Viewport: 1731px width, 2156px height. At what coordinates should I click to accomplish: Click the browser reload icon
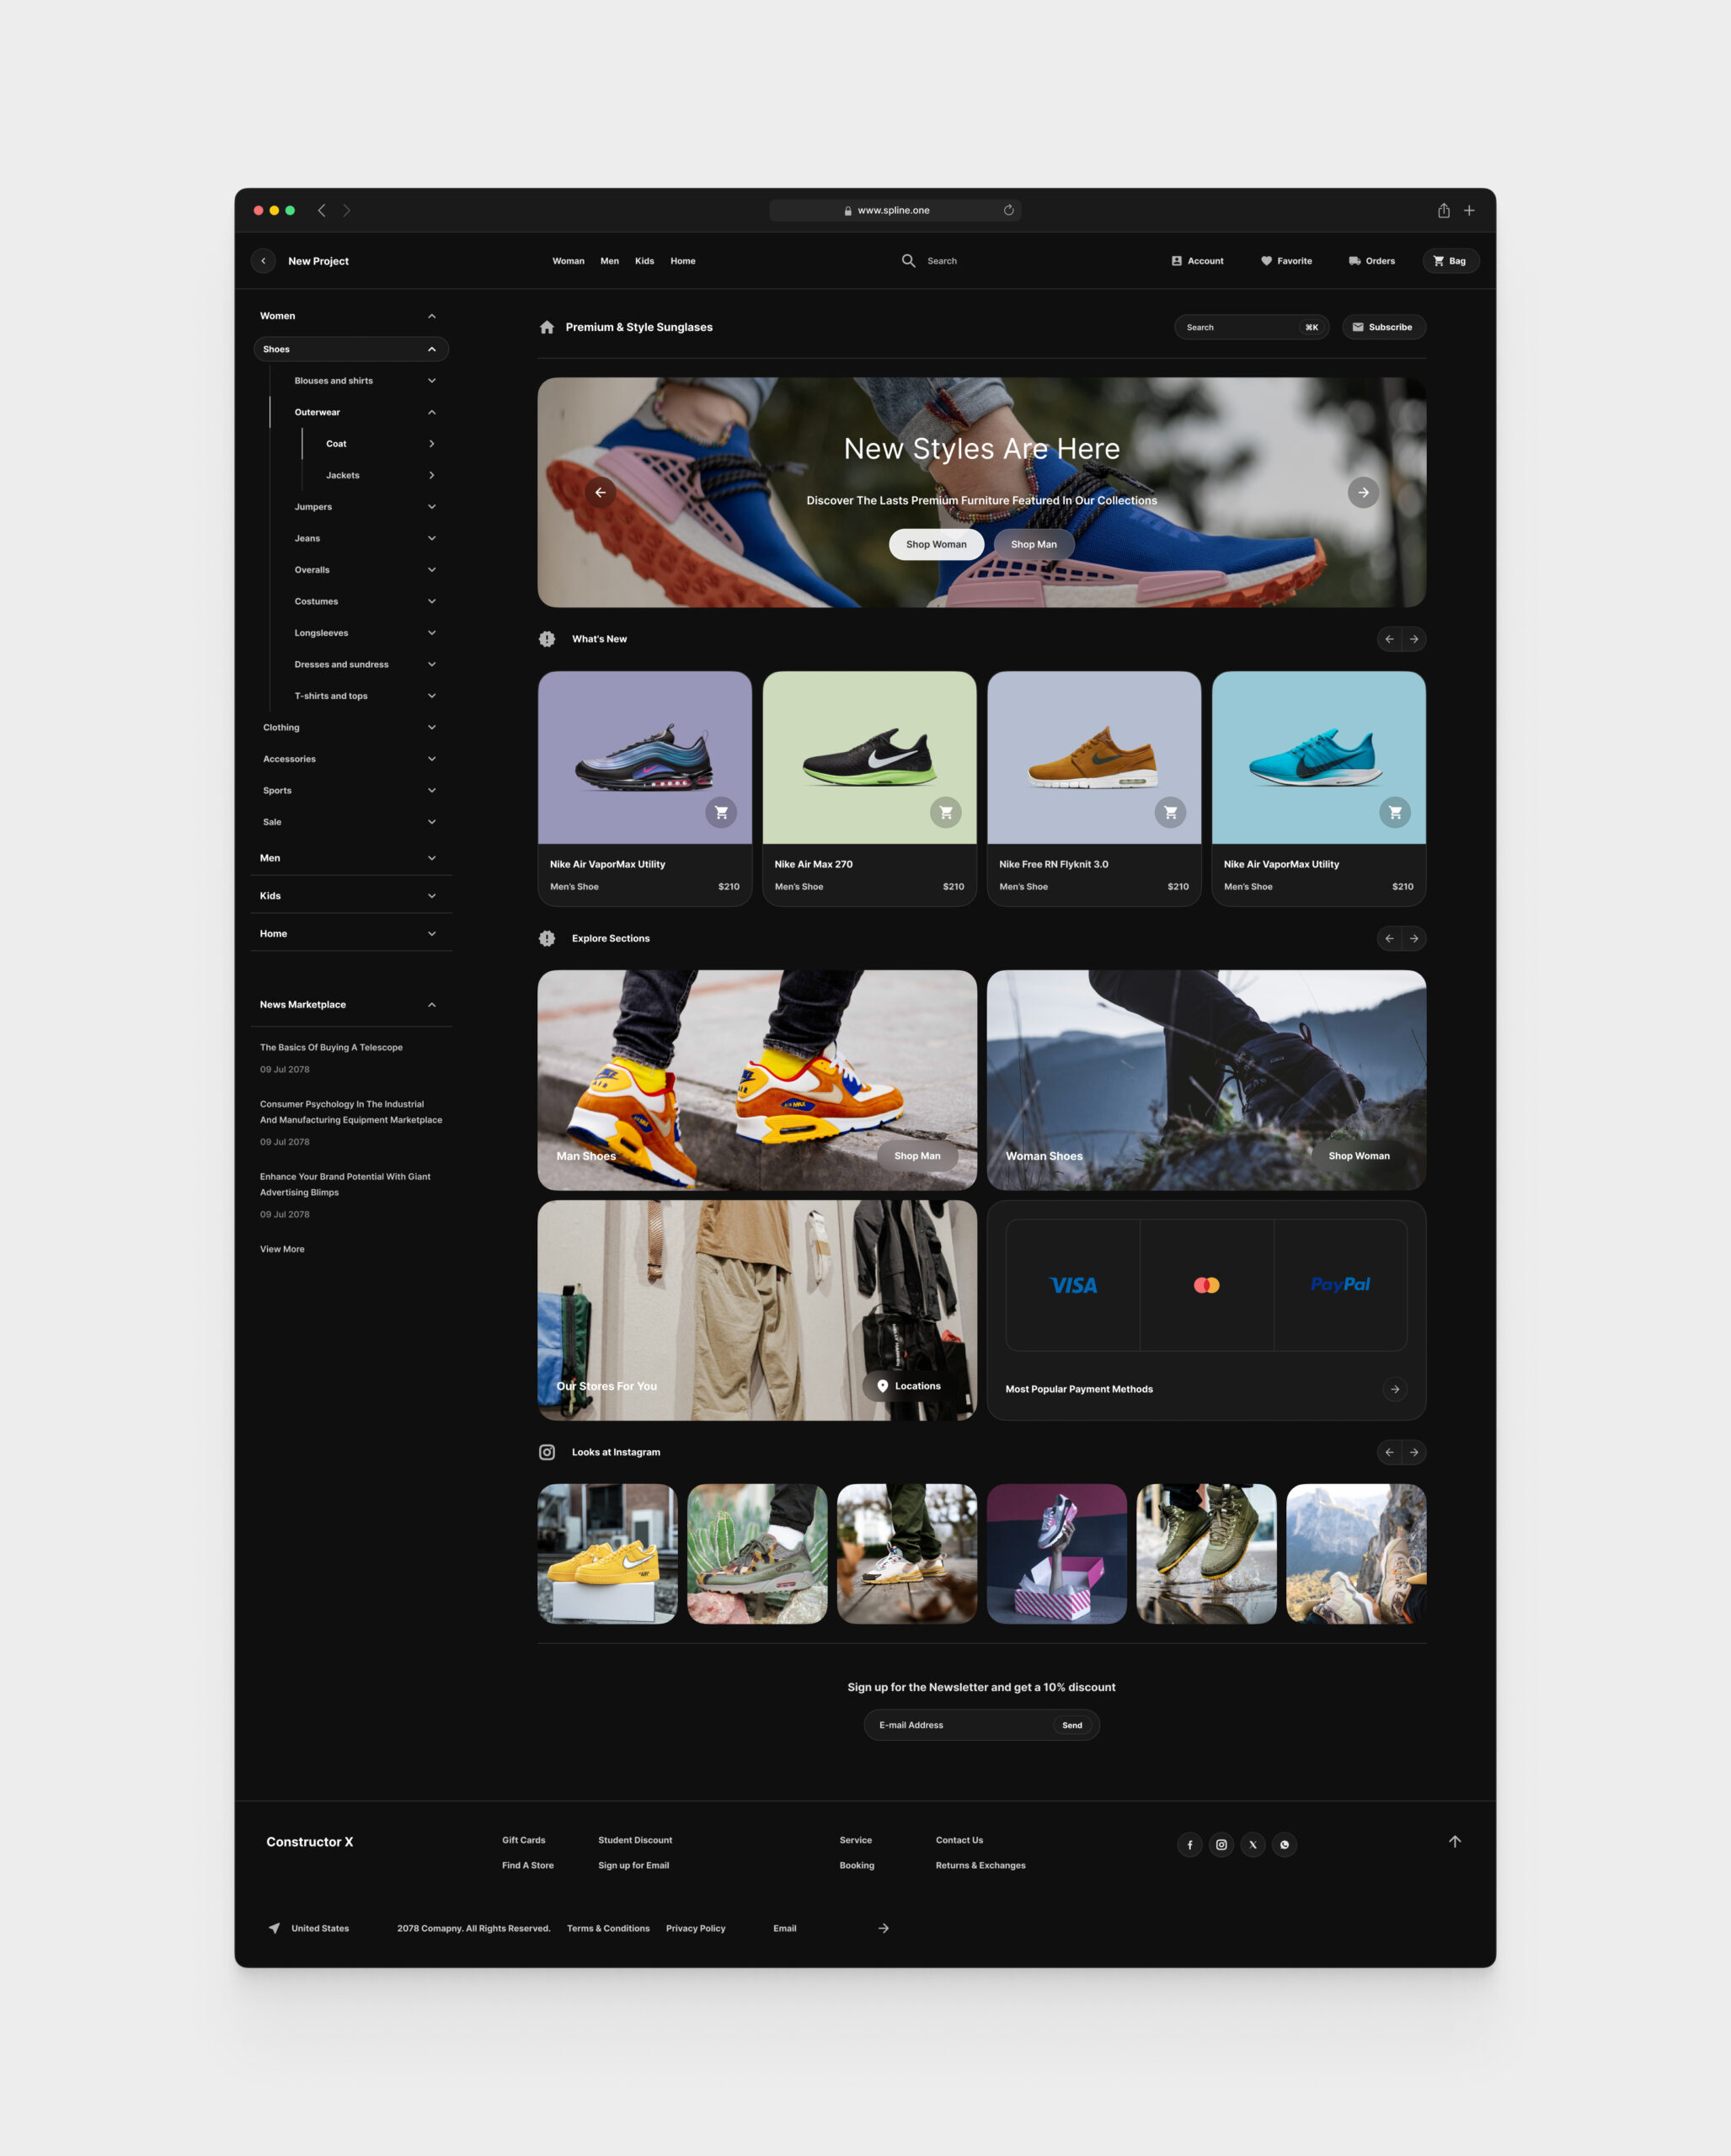click(x=1008, y=210)
